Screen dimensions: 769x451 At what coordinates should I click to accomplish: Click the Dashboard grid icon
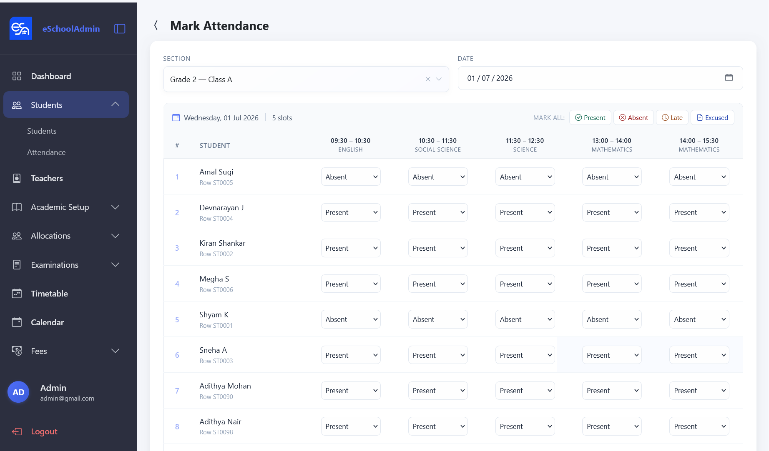click(x=17, y=76)
